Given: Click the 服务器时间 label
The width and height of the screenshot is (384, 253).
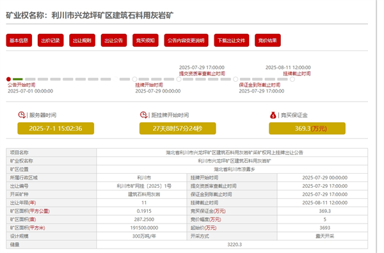Looking at the screenshot, I should pyautogui.click(x=43, y=115).
